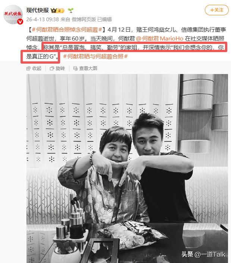
Task: Click the black and white photo
Action: point(127,169)
